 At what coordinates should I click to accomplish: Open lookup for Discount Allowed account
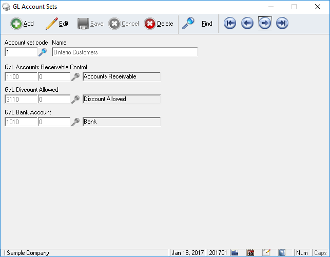click(75, 99)
